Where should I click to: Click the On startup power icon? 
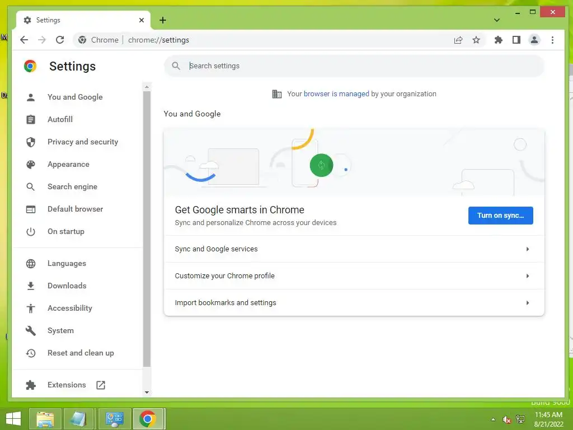pyautogui.click(x=31, y=231)
